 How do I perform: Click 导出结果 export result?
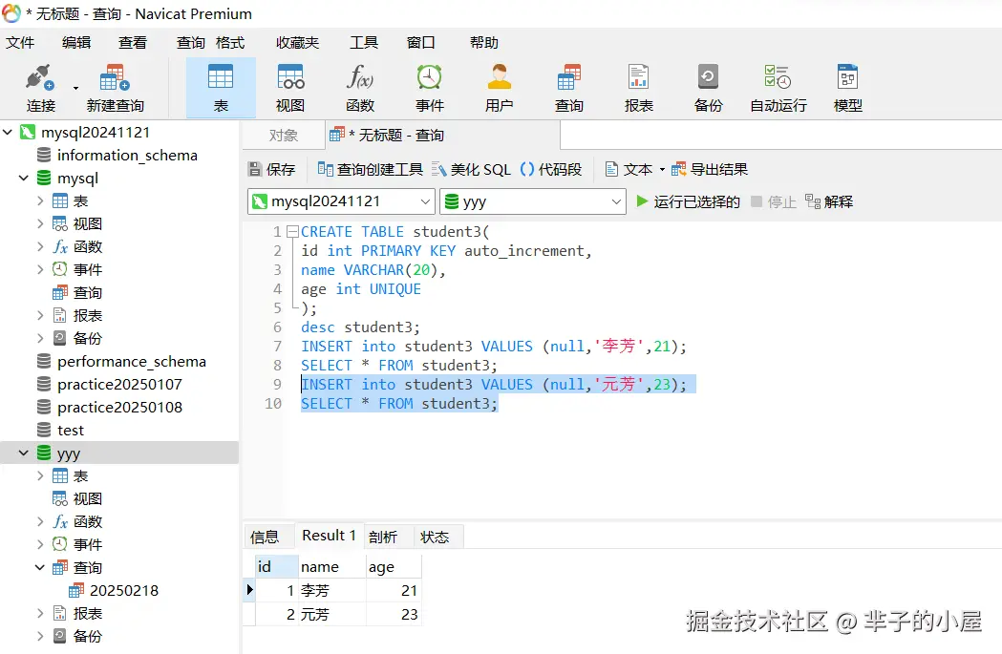pos(710,169)
